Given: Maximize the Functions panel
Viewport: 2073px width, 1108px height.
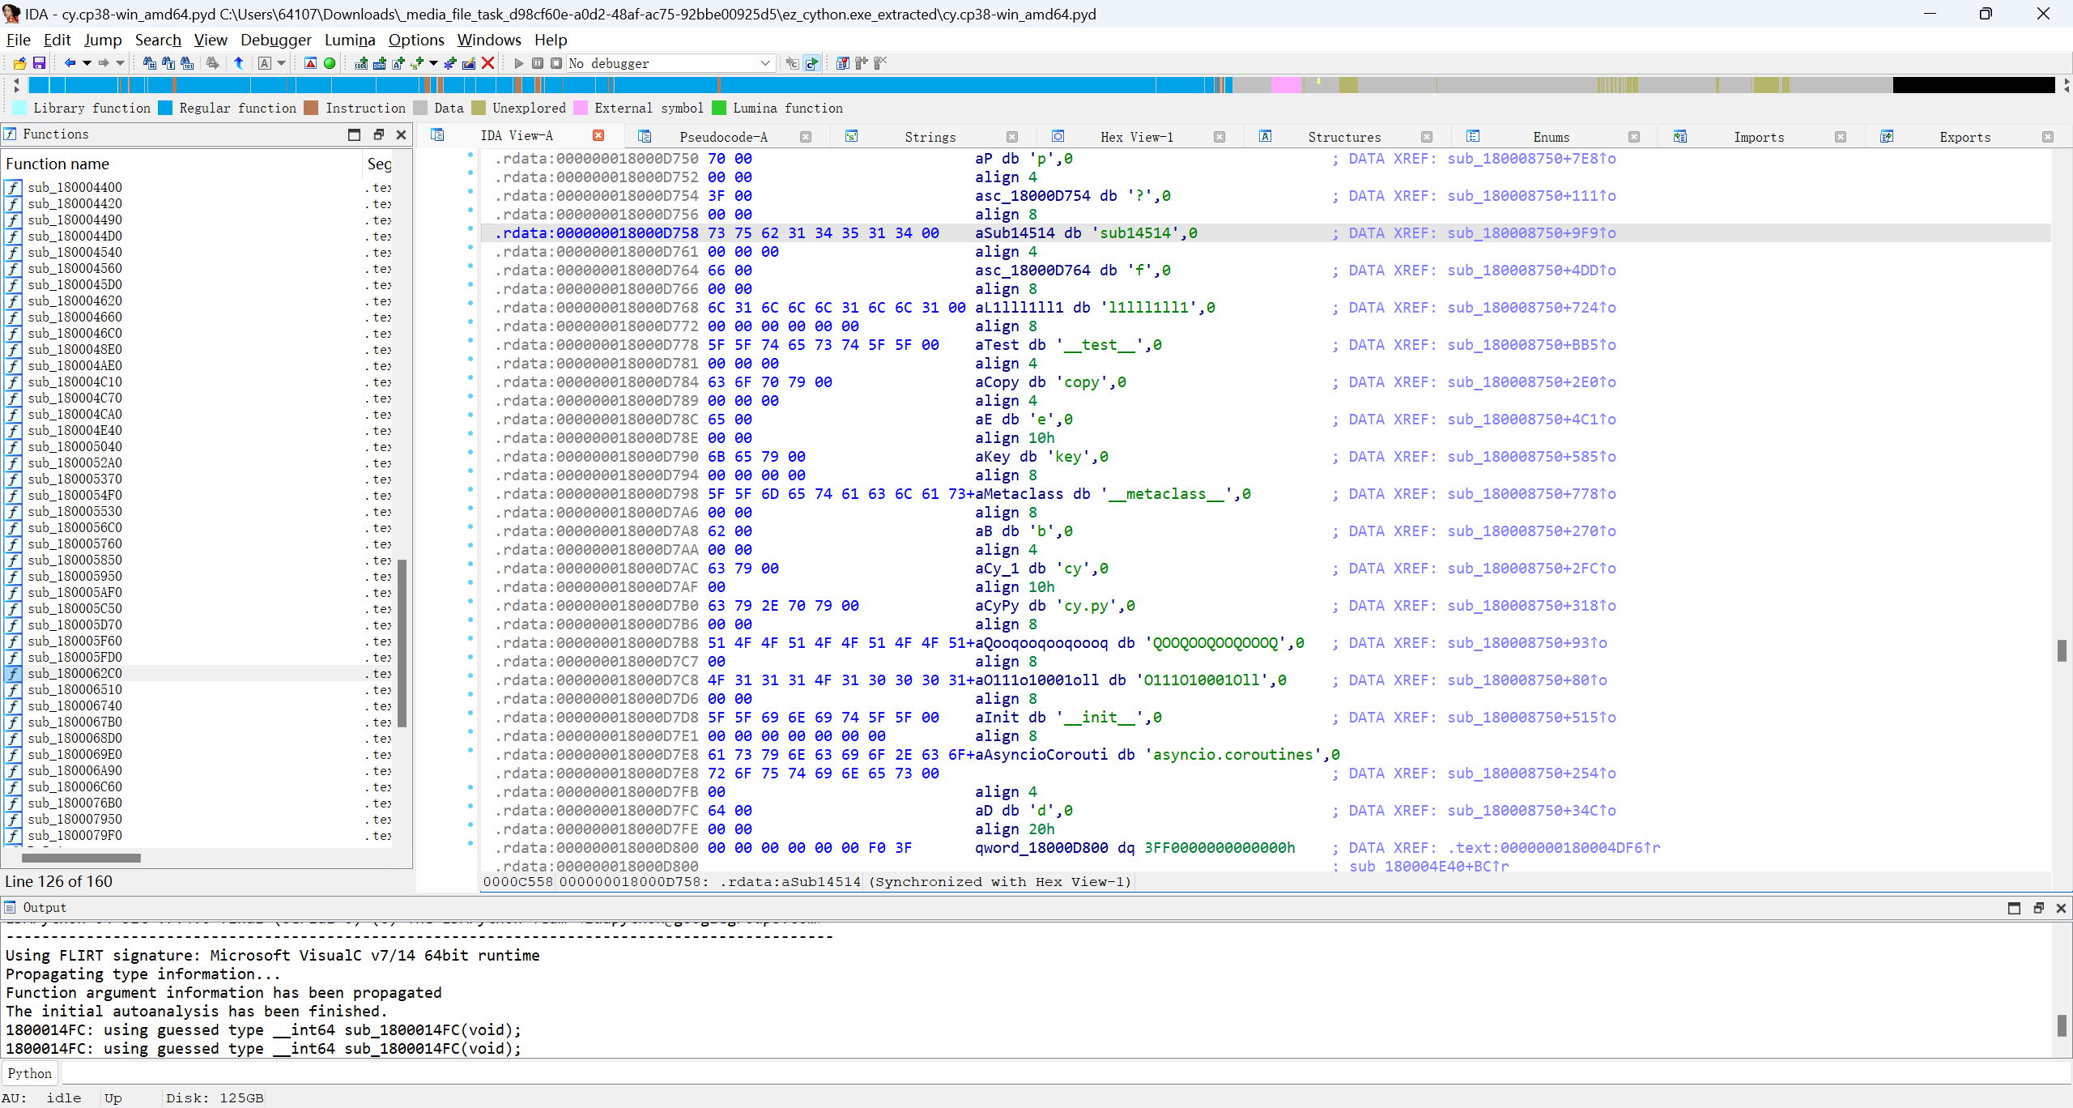Looking at the screenshot, I should 354,134.
